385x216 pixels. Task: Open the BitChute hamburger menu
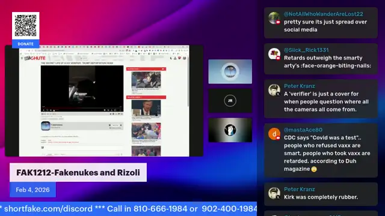pyautogui.click(x=22, y=58)
